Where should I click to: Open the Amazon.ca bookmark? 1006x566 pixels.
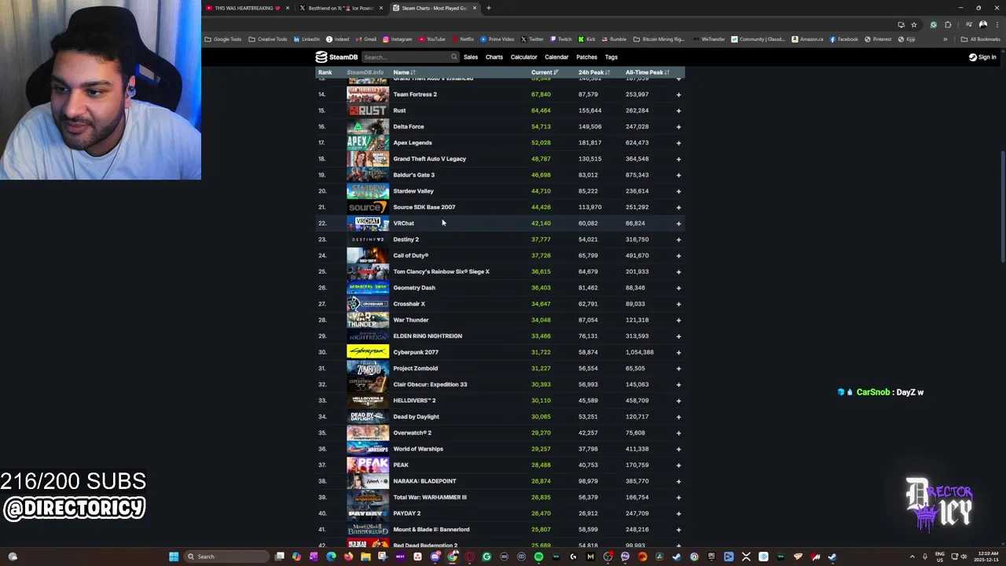coord(807,39)
